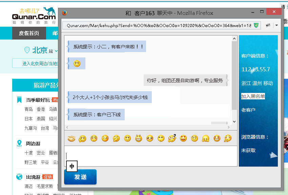Click the green shield icon in address bar
Image resolution: width=288 pixels, height=195 pixels.
point(256,25)
